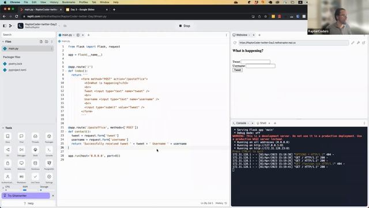Open main.py tab dropdown arrow
369x208 pixels.
tap(74, 35)
